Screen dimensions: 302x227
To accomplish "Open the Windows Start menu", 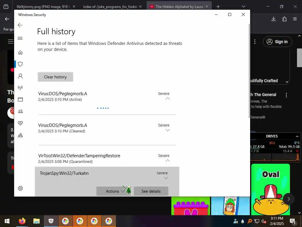I will (7, 221).
